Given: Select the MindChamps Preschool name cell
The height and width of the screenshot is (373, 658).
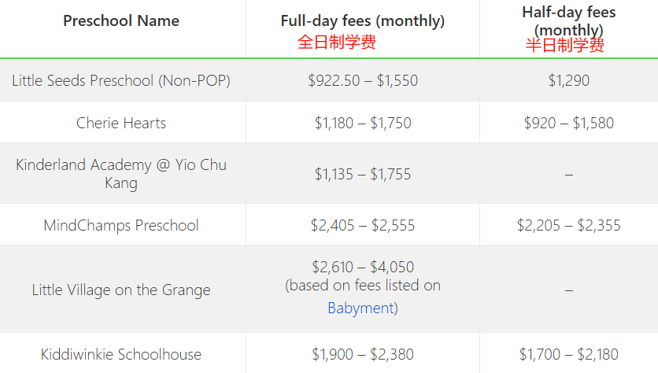Looking at the screenshot, I should [x=121, y=225].
